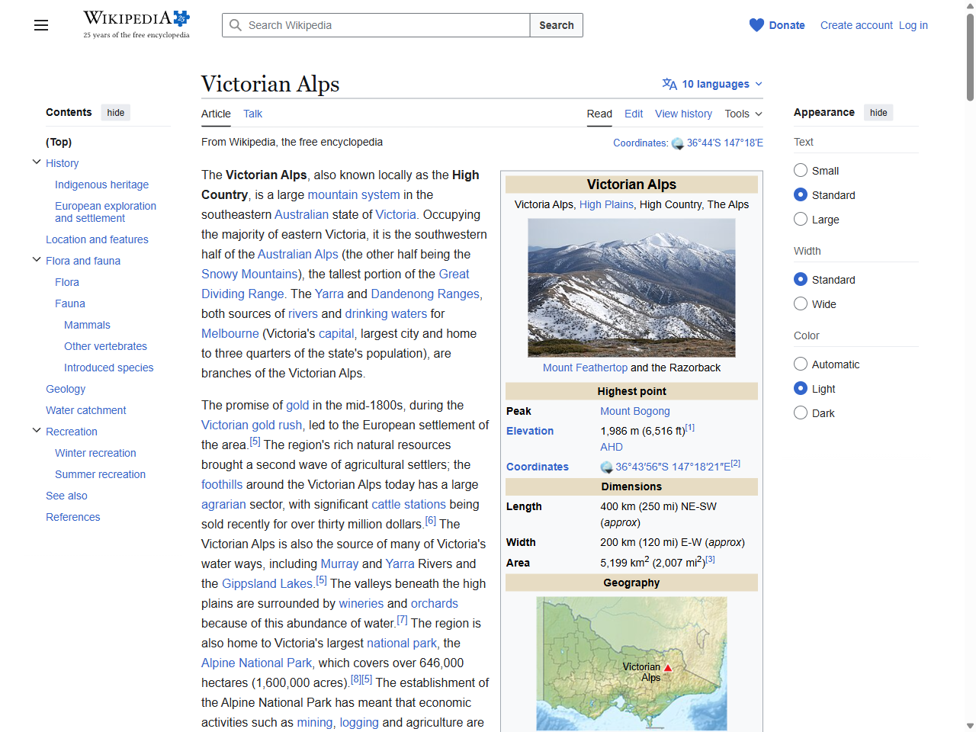Select Dark color mode
The height and width of the screenshot is (732, 976).
tap(801, 413)
